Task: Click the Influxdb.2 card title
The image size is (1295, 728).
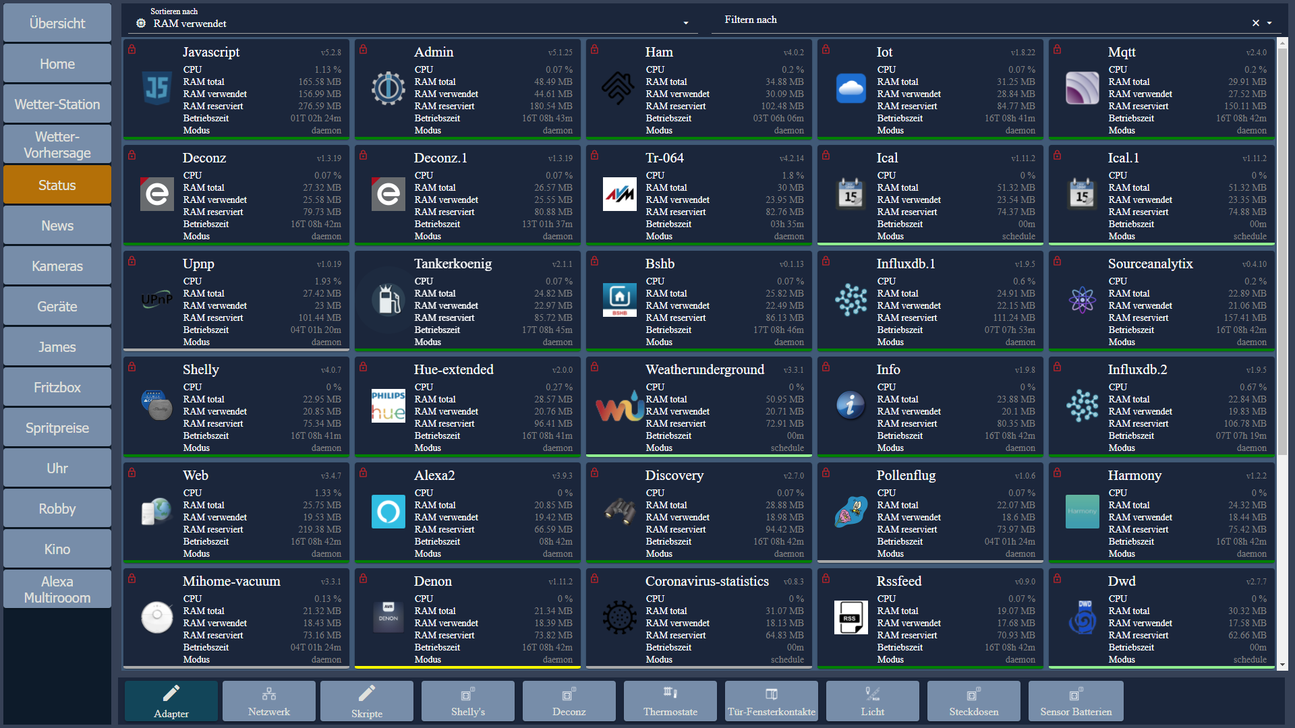Action: pyautogui.click(x=1137, y=369)
